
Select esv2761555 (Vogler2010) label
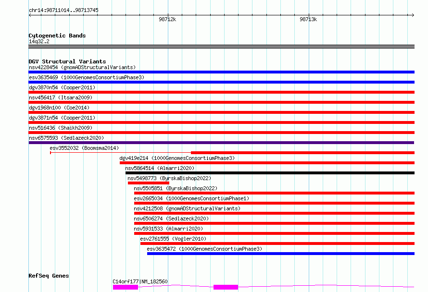pyautogui.click(x=173, y=239)
